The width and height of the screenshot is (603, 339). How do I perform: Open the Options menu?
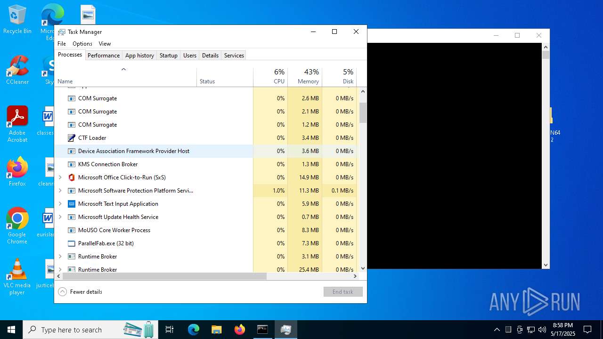coord(82,44)
